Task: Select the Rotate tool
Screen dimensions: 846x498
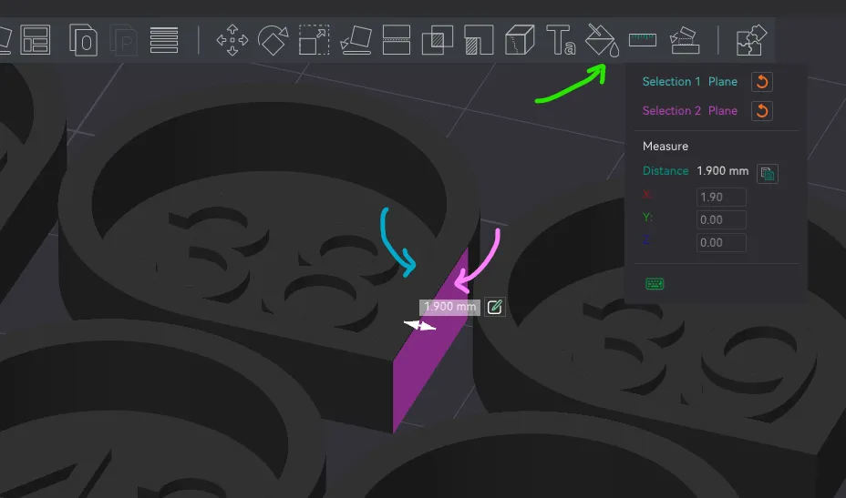Action: point(273,40)
